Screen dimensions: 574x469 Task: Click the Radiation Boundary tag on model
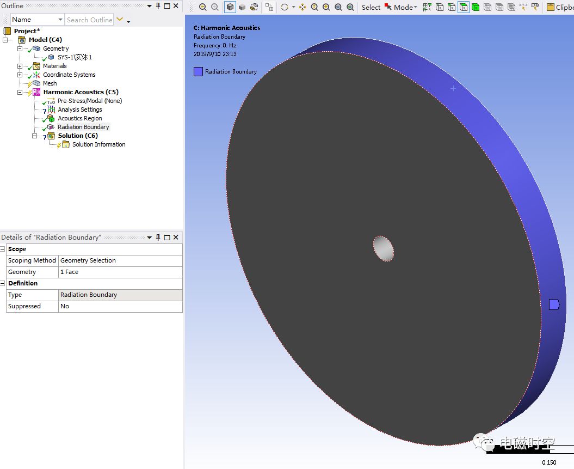[x=554, y=304]
